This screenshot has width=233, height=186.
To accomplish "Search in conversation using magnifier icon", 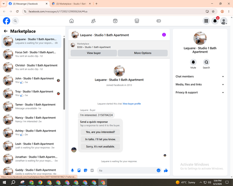I will pos(206,62).
